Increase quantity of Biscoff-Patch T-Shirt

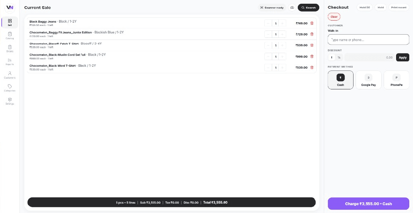282,45
